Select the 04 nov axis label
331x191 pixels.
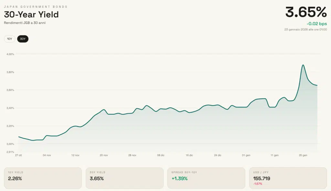pos(47,155)
